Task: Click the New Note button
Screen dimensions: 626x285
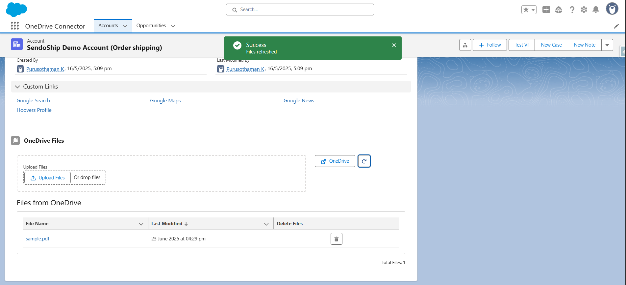Action: coord(585,45)
